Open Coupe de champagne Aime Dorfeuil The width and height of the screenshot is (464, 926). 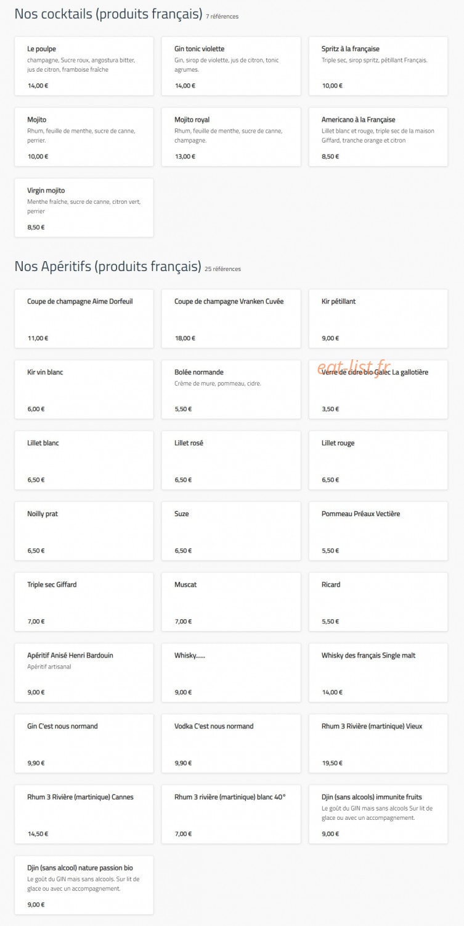[84, 319]
